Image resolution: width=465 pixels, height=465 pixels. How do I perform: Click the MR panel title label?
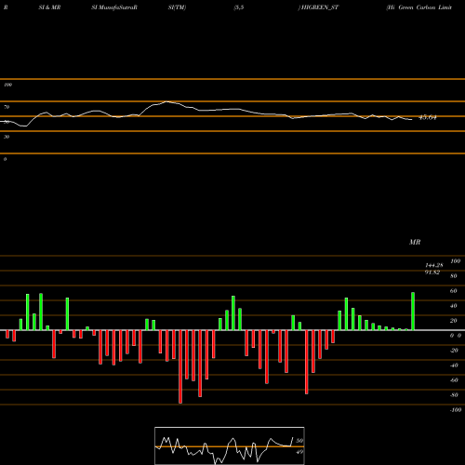click(415, 242)
